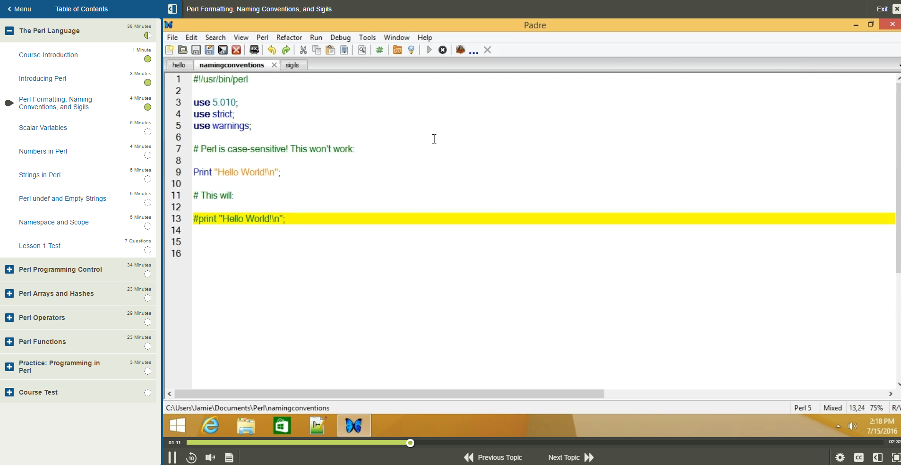Expand the Perl Operators lesson group
Image resolution: width=901 pixels, height=465 pixels.
pyautogui.click(x=9, y=318)
